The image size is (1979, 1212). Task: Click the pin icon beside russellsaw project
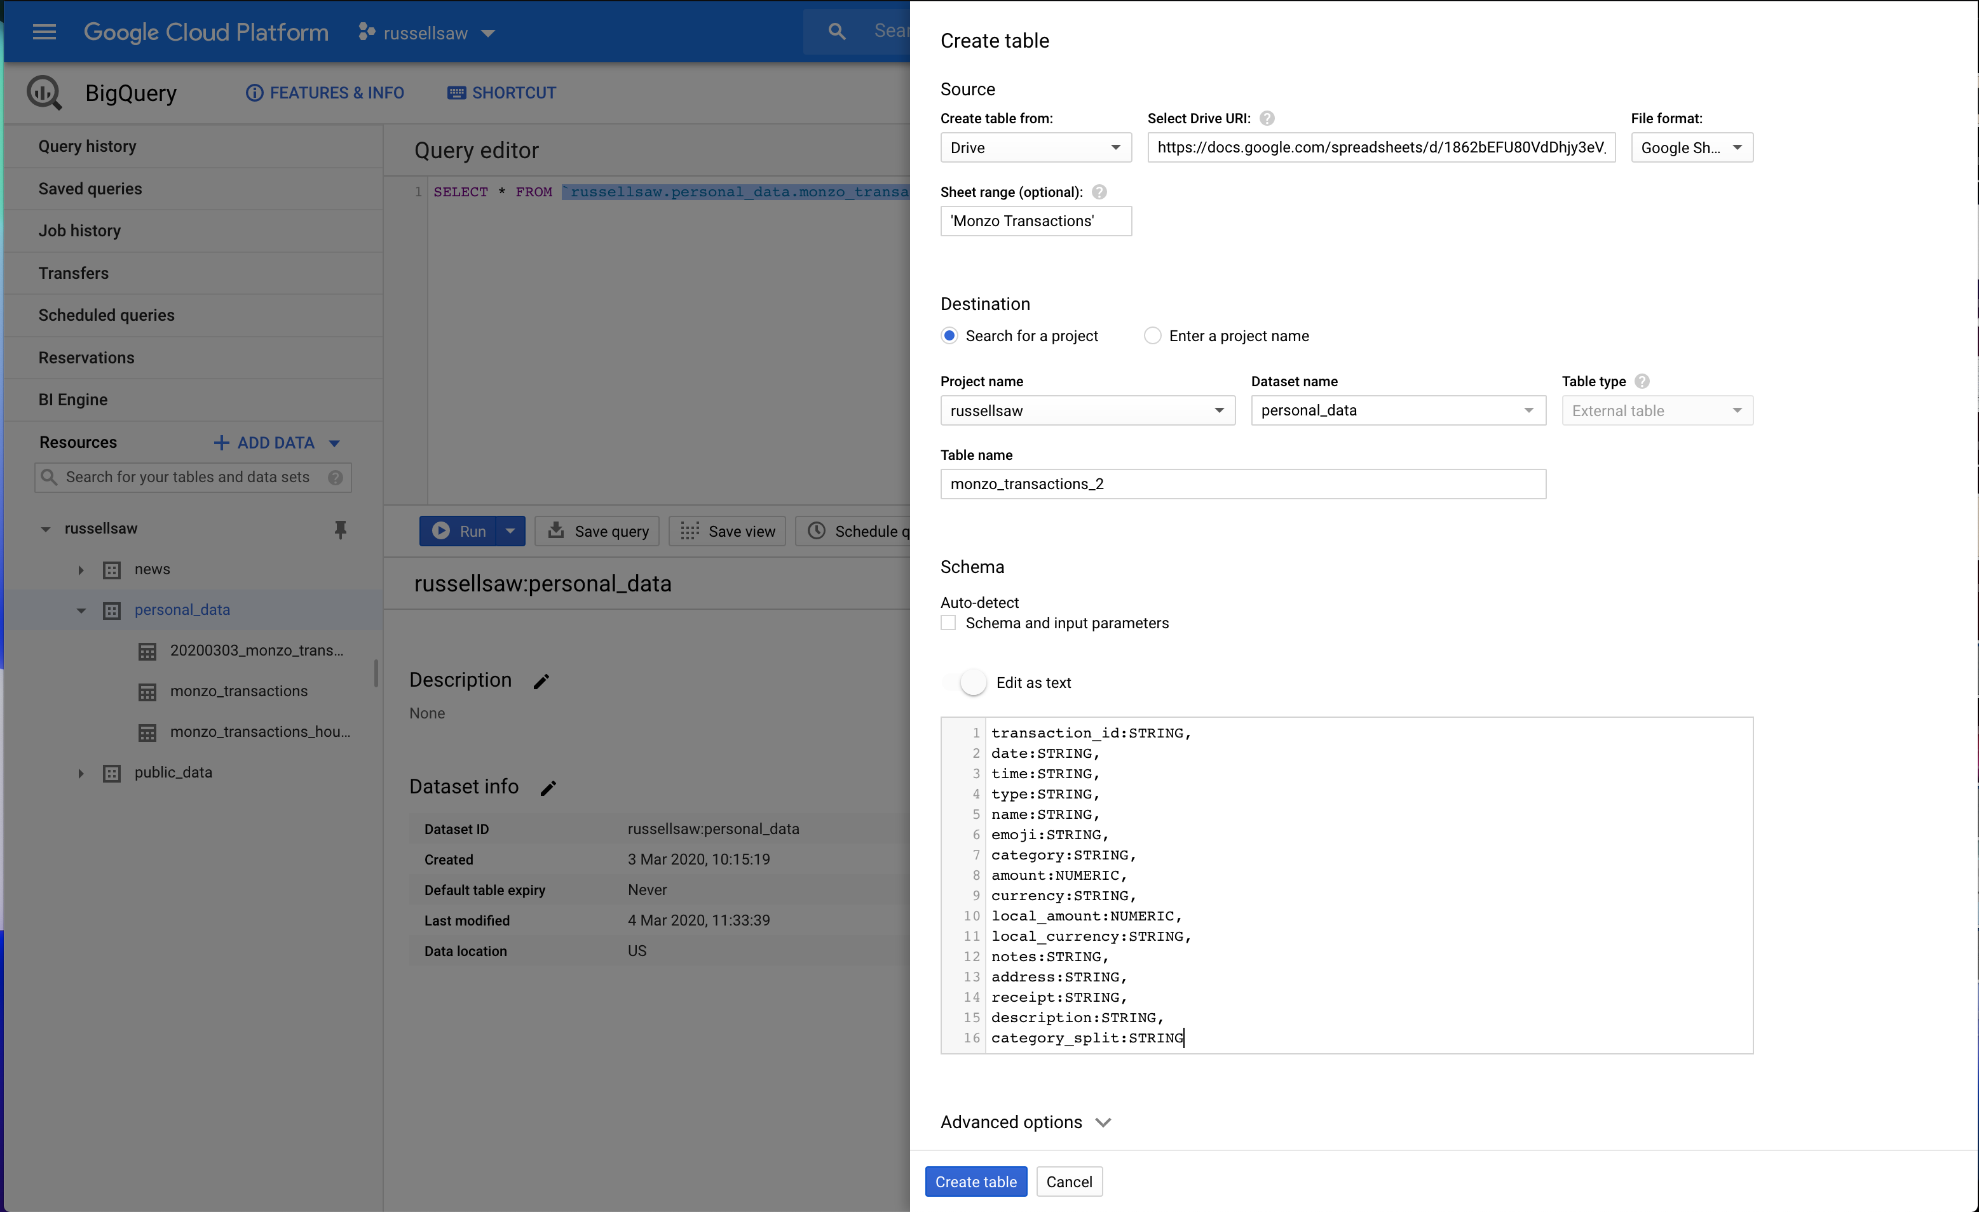[x=340, y=529]
